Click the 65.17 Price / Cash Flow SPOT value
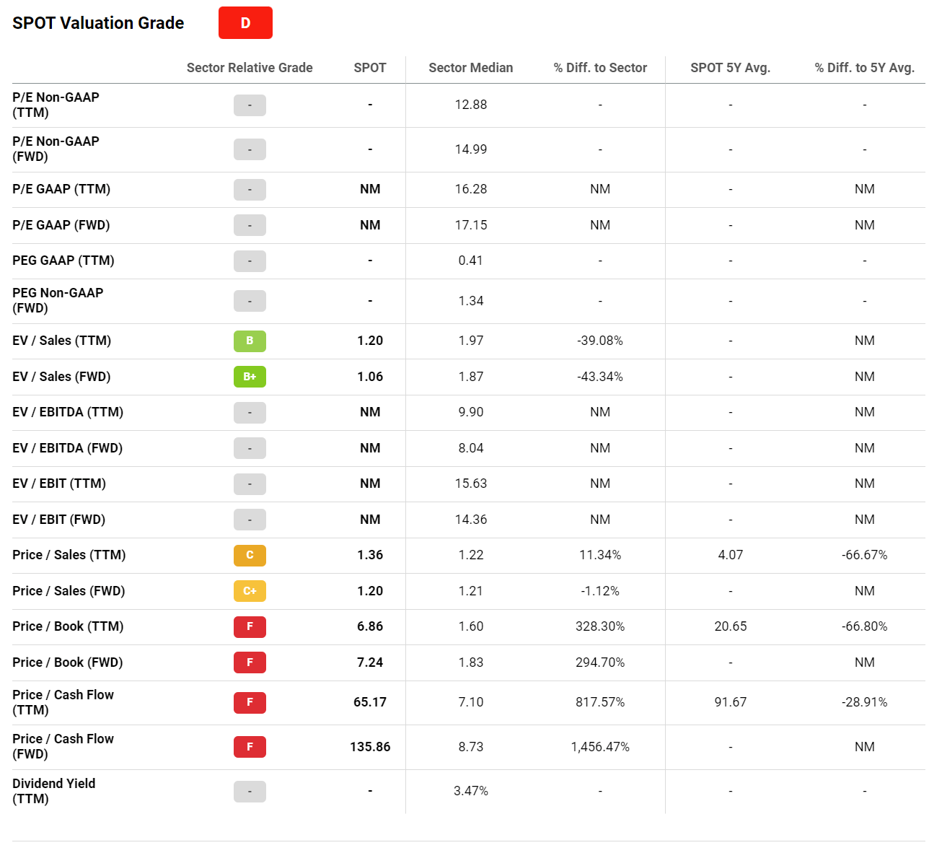This screenshot has height=853, width=942. point(370,702)
